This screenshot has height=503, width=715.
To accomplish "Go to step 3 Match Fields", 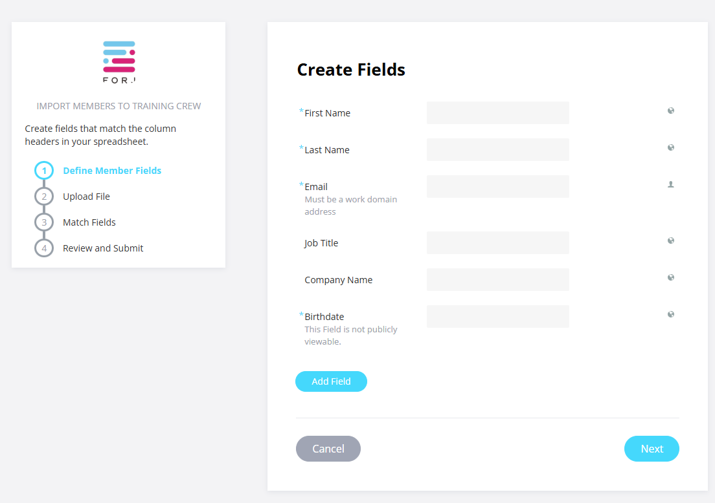I will pos(89,222).
